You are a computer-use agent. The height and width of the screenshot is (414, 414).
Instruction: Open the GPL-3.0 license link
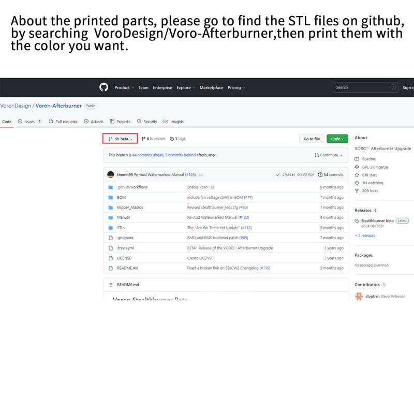[371, 167]
